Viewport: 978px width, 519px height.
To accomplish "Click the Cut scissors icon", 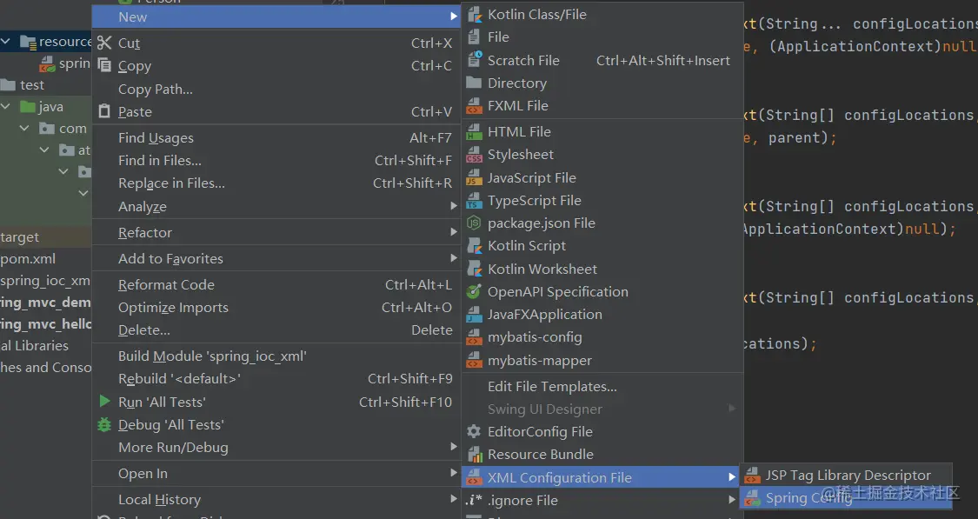I will click(104, 43).
